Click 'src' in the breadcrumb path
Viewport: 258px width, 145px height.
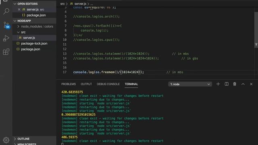[x=62, y=4]
